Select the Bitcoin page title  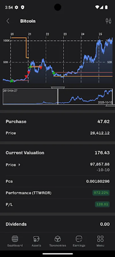28,21
